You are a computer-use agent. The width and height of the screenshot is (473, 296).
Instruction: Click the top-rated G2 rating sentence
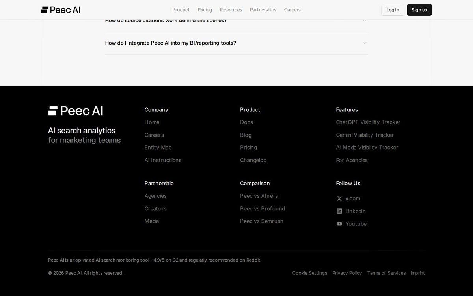tap(155, 260)
